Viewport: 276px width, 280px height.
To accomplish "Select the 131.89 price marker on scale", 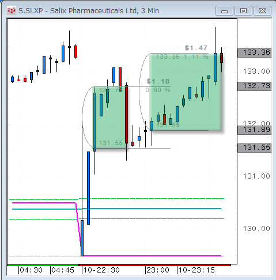I will 254,130.
